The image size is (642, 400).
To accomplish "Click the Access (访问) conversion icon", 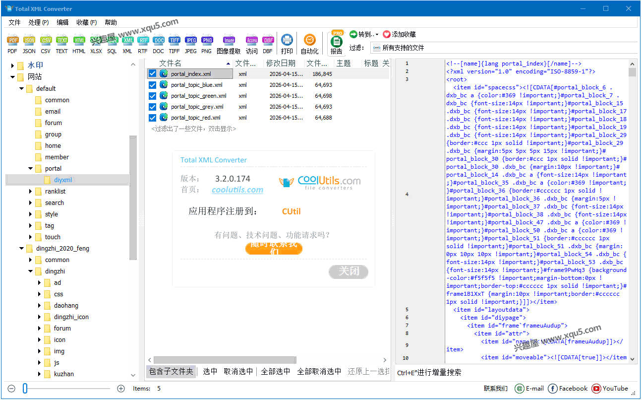I will (252, 44).
